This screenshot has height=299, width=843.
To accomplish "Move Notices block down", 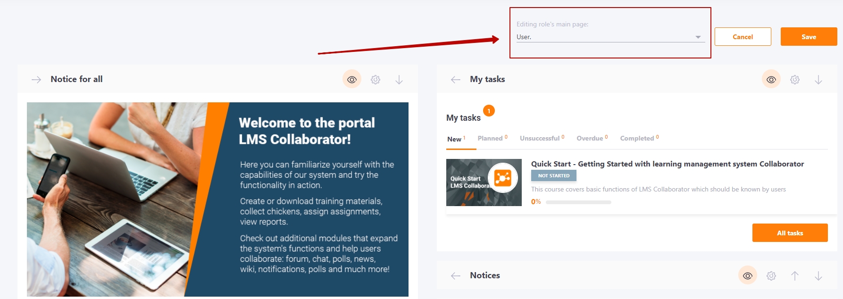I will (x=818, y=276).
